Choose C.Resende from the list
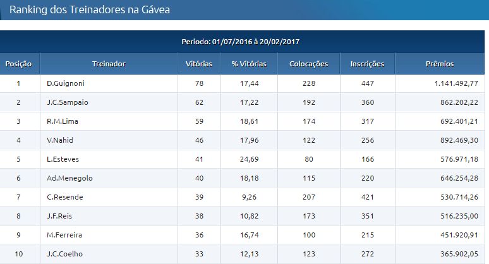Viewport: 489px width, 264px height. click(x=65, y=197)
